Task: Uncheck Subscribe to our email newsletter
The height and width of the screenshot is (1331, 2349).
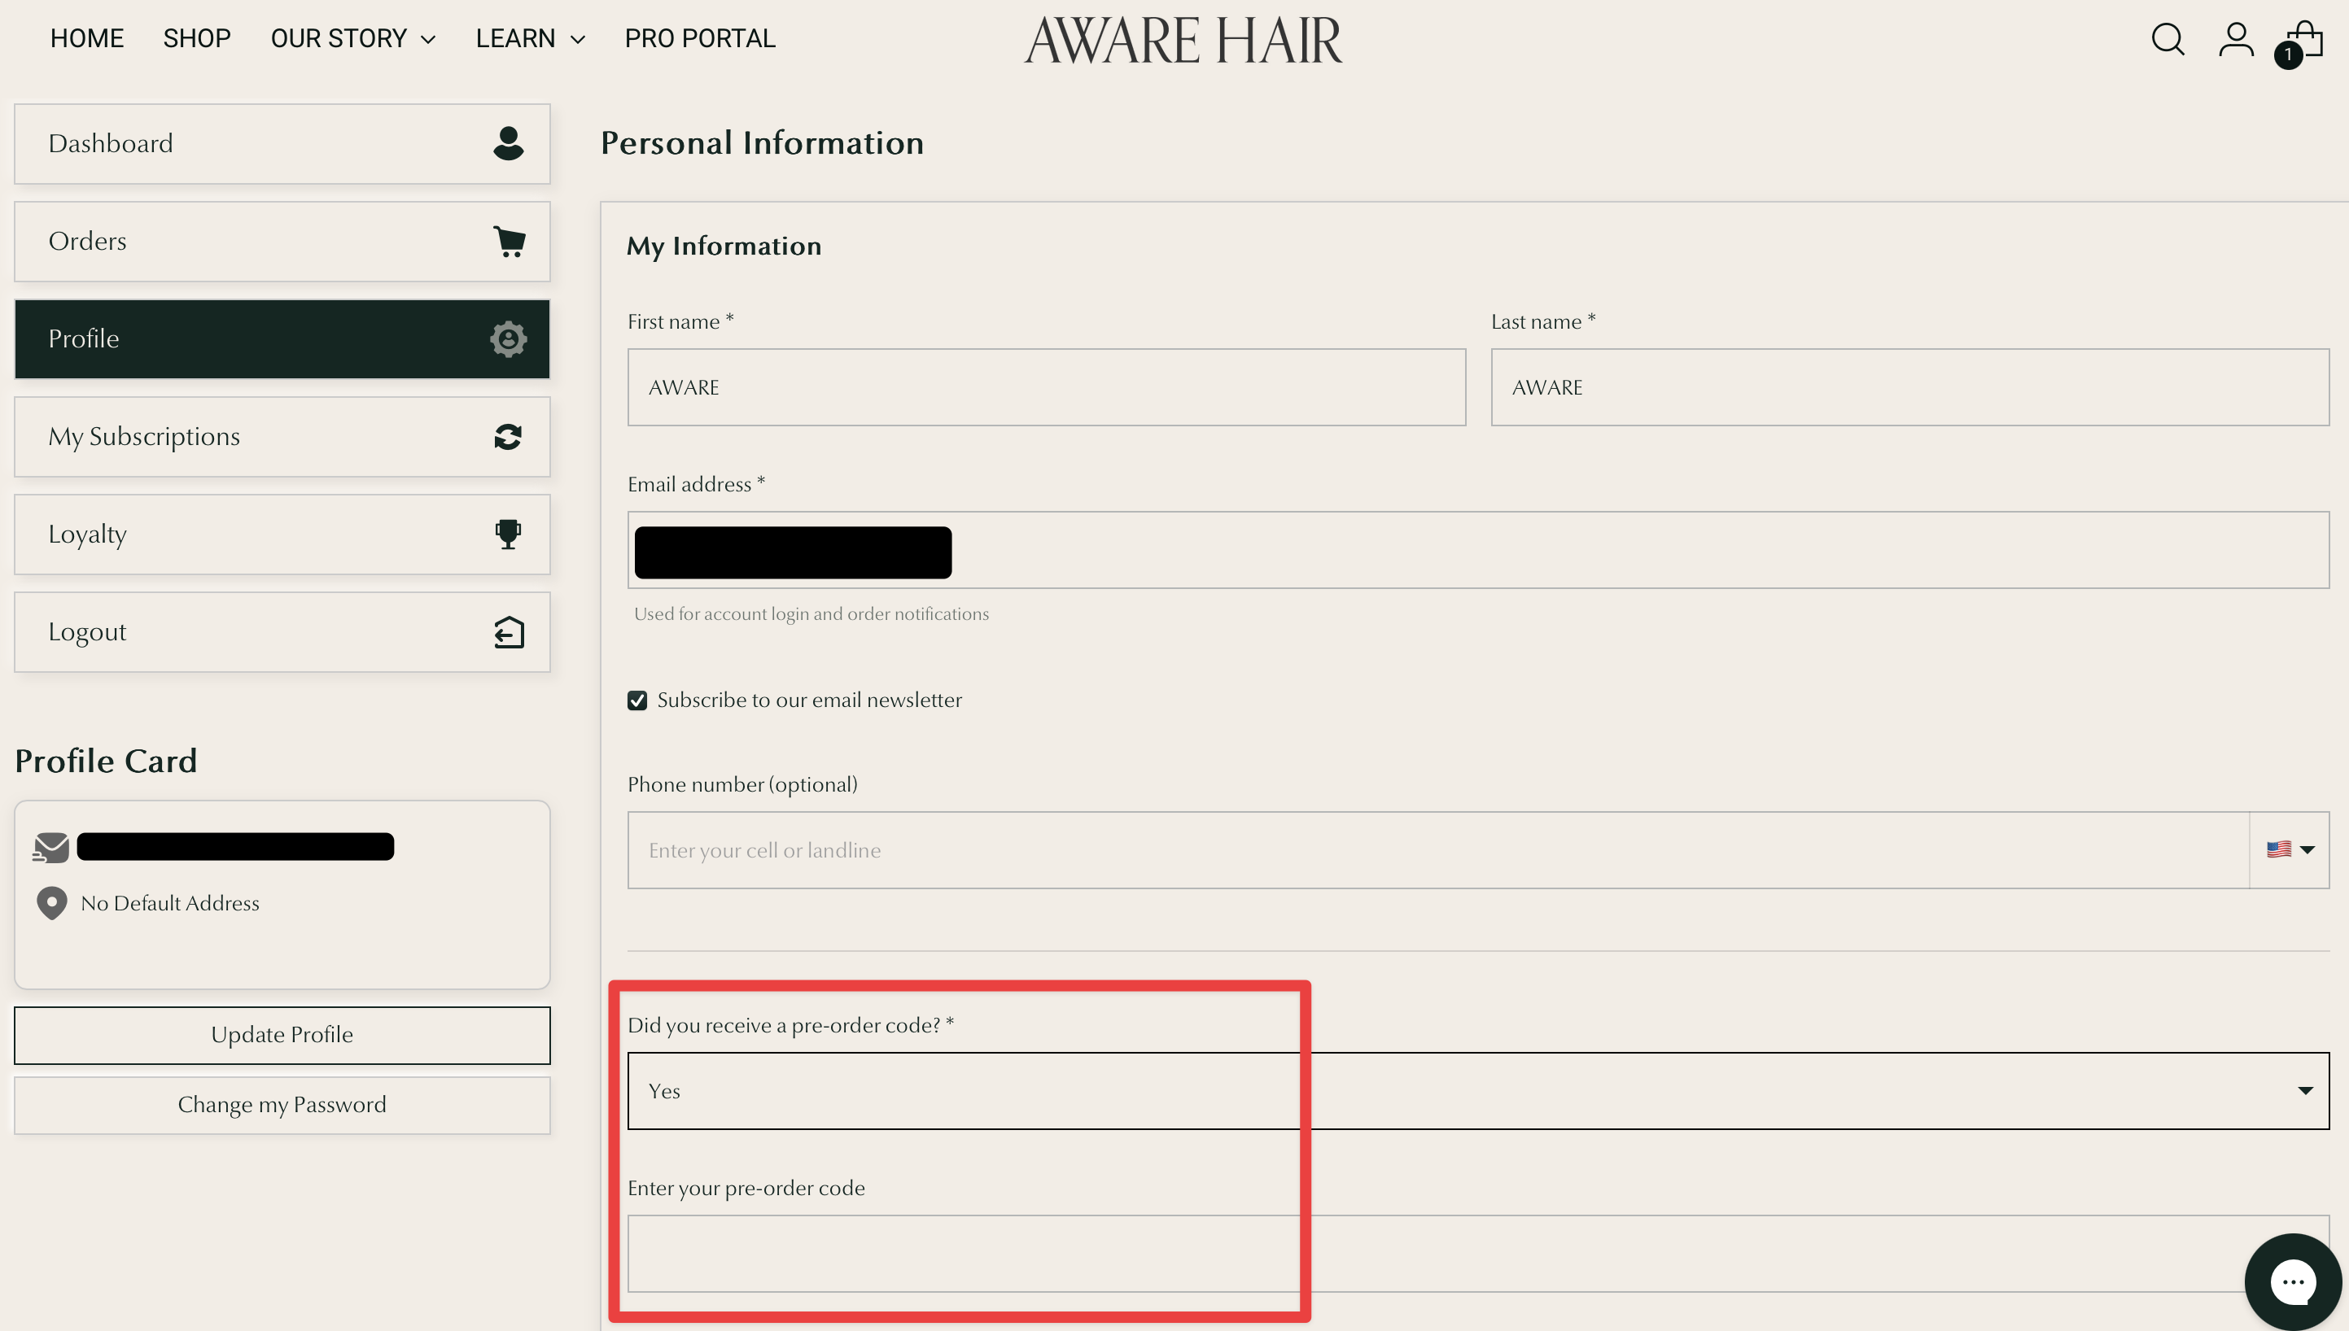Action: 637,700
